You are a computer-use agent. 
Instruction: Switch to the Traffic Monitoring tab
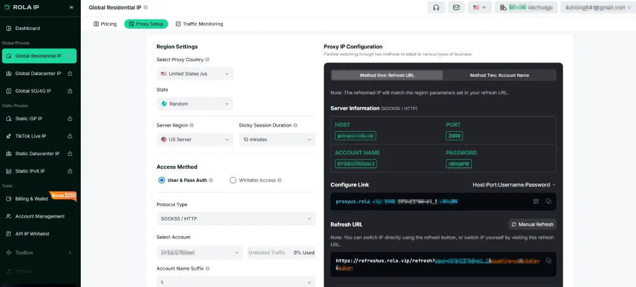click(x=199, y=24)
